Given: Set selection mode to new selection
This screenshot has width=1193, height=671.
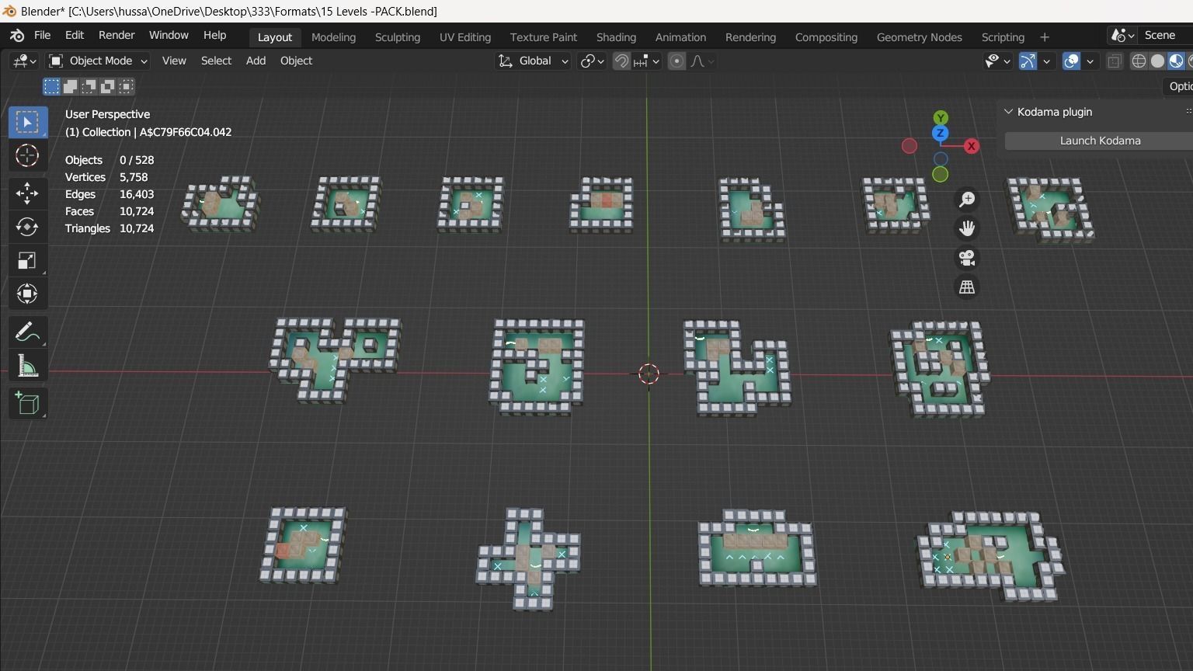Looking at the screenshot, I should coord(51,86).
